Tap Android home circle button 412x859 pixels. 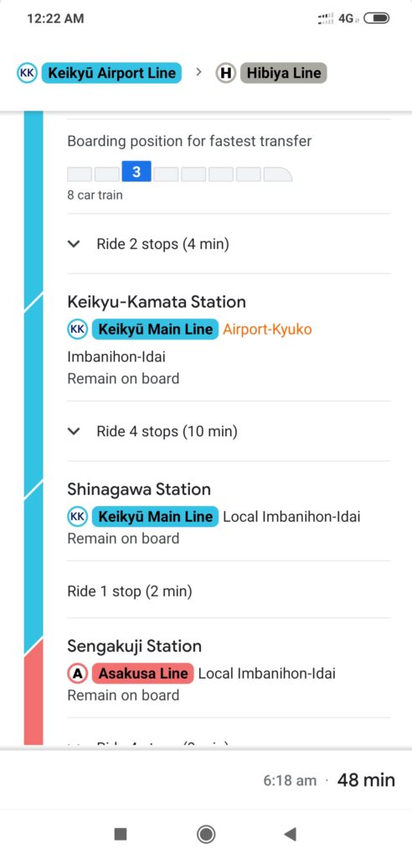pyautogui.click(x=206, y=835)
